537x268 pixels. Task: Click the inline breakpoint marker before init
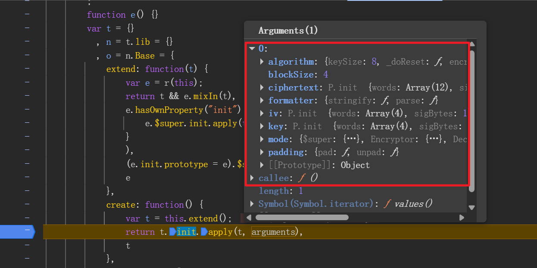pos(173,232)
